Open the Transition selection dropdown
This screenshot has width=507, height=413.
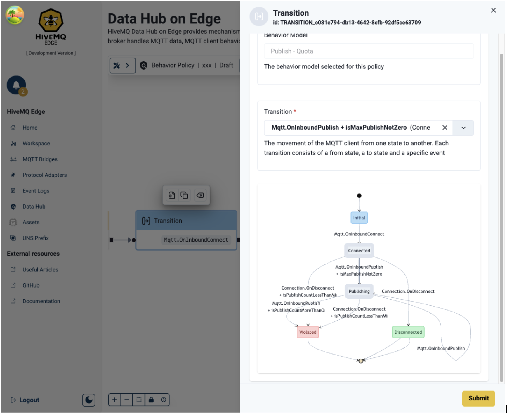click(x=463, y=128)
